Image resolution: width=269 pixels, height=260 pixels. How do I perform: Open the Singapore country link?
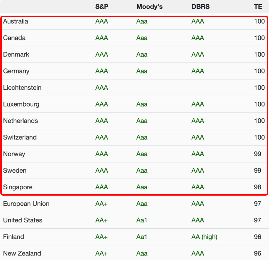click(x=18, y=187)
